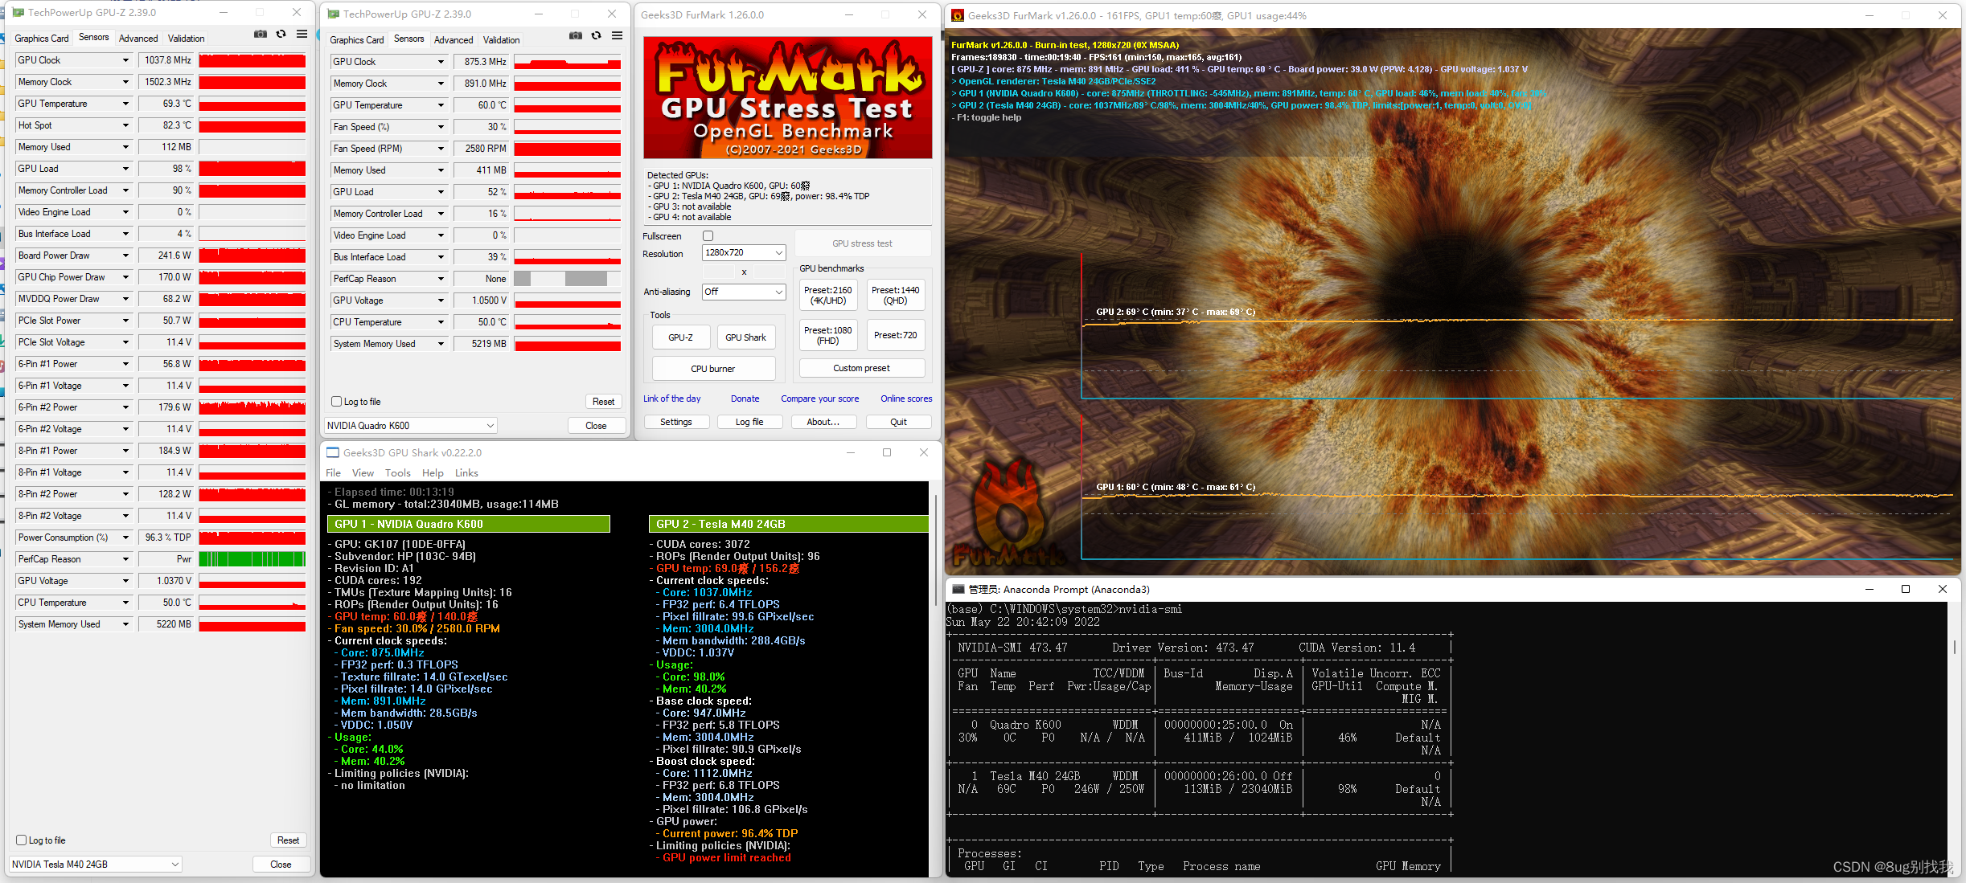
Task: Click refresh icon in Quadro K600 GPU-Z
Action: 596,36
